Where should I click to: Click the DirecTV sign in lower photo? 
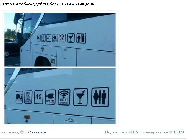[x=19, y=97]
